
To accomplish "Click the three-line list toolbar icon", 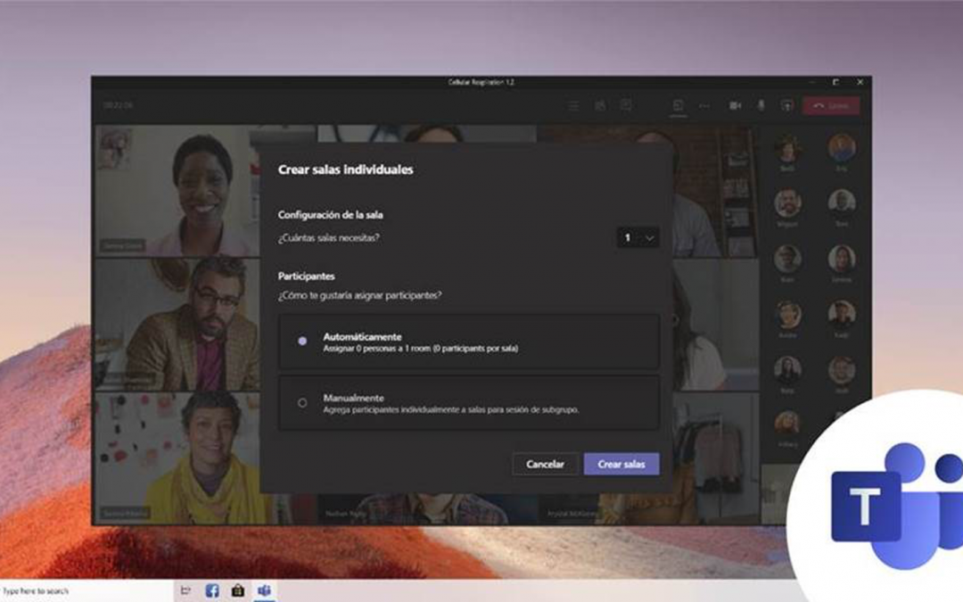I will [x=573, y=106].
